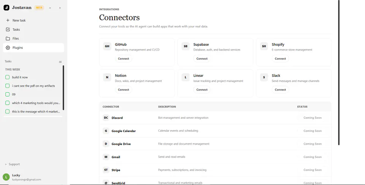Click the Jostavan logo icon
This screenshot has height=185, width=365.
click(x=6, y=8)
